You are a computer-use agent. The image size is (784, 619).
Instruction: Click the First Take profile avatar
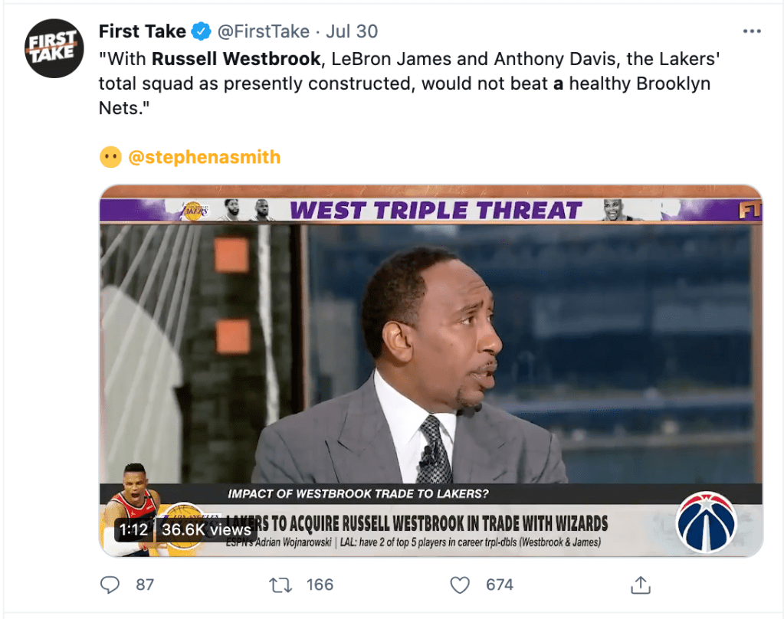pyautogui.click(x=53, y=47)
